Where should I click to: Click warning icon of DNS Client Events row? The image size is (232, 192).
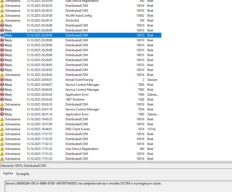click(2, 129)
